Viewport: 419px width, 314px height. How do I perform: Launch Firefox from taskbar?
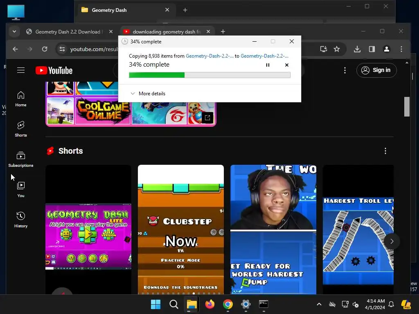coord(210,304)
